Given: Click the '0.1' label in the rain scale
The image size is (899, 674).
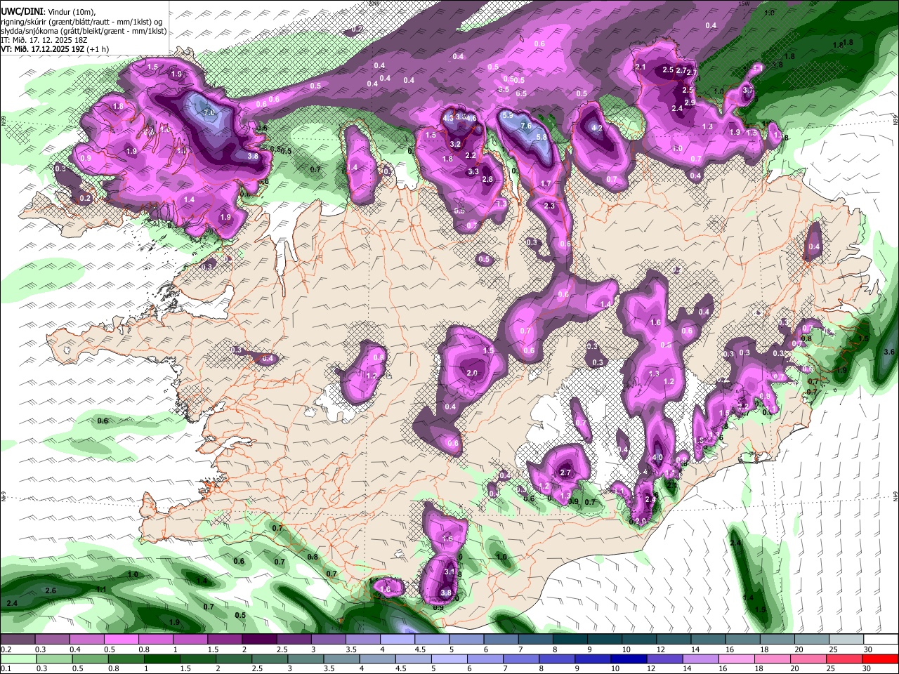Looking at the screenshot, I should coord(5,669).
